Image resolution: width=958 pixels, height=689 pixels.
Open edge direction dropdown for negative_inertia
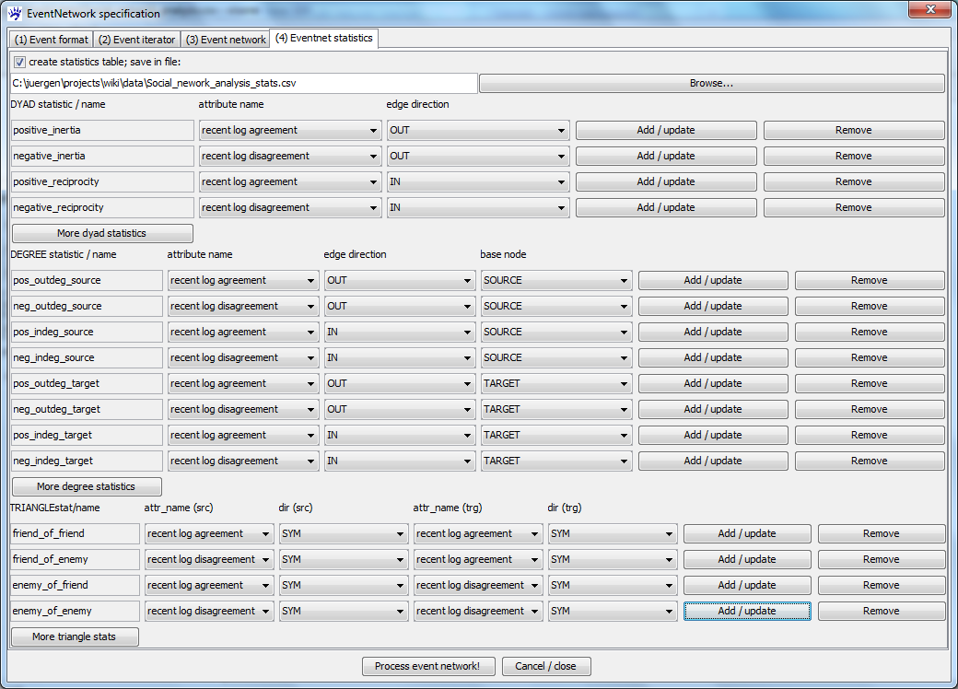(x=478, y=156)
